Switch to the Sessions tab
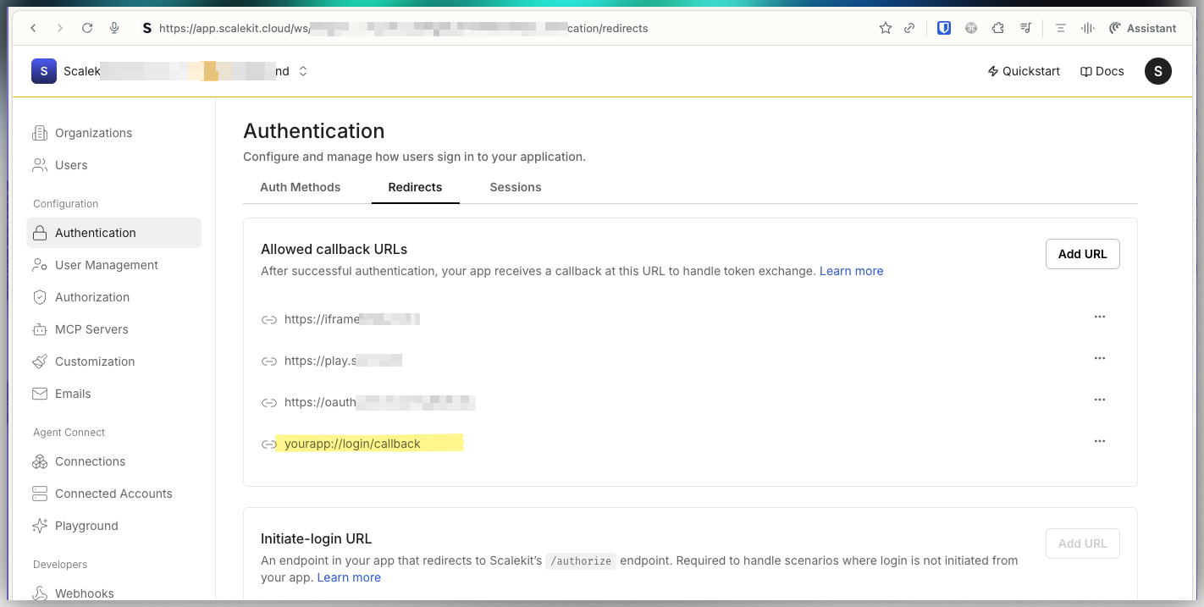 (515, 187)
